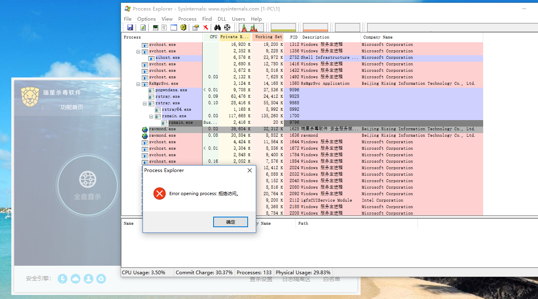Click the RsMgrSvc.exe process icon

145,84
